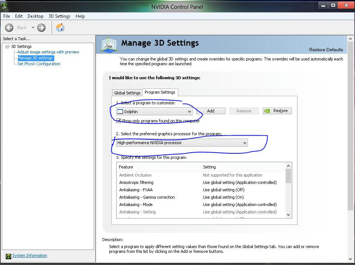Click the NVIDIA title bar app icon

coord(4,6)
